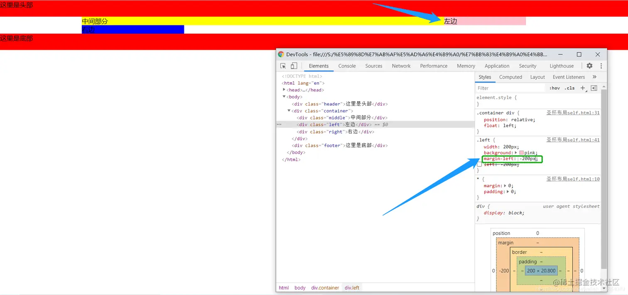Switch to the Elements tab
The width and height of the screenshot is (628, 295).
pos(319,66)
